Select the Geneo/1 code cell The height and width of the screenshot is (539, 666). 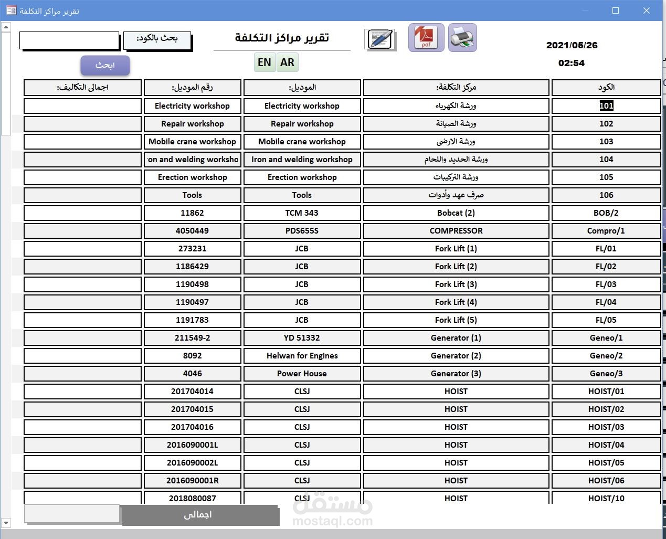coord(606,337)
